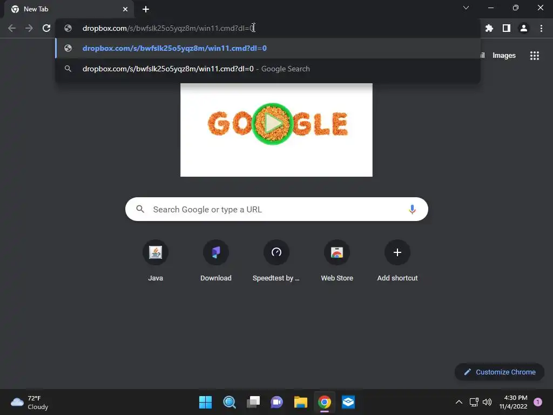Viewport: 553px width, 415px height.
Task: Open the notification badge in the tray
Action: click(x=538, y=402)
